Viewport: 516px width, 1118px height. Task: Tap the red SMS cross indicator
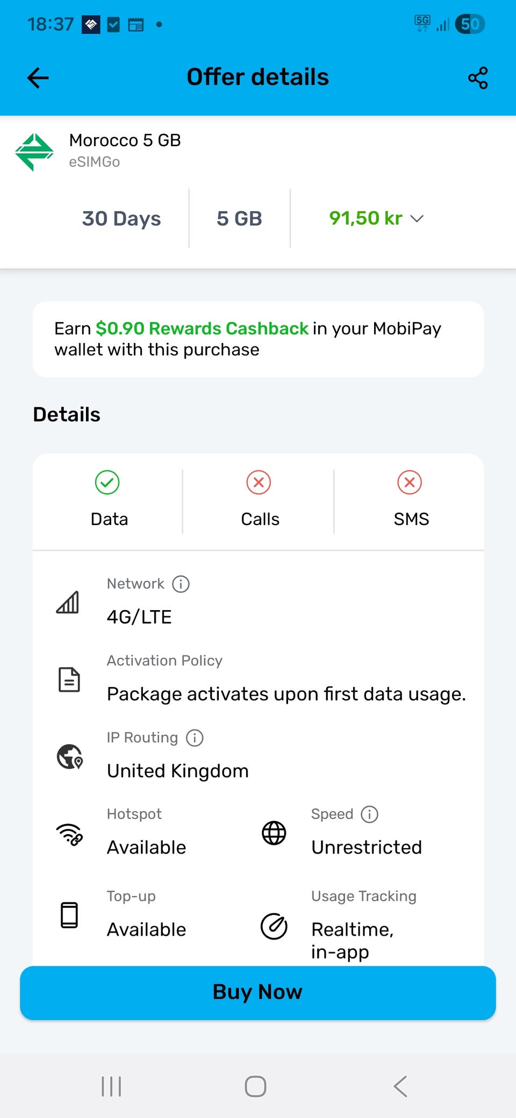pos(410,482)
